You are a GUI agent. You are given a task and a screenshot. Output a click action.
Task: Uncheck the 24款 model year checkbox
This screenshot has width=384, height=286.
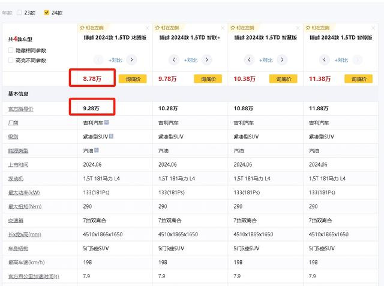pyautogui.click(x=46, y=13)
